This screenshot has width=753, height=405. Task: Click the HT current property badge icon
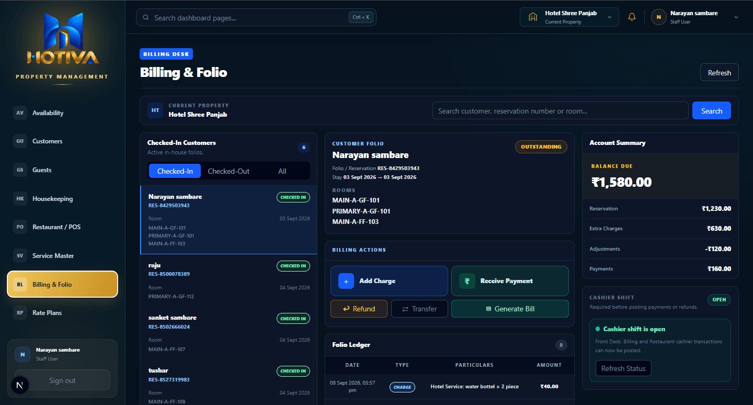(155, 110)
